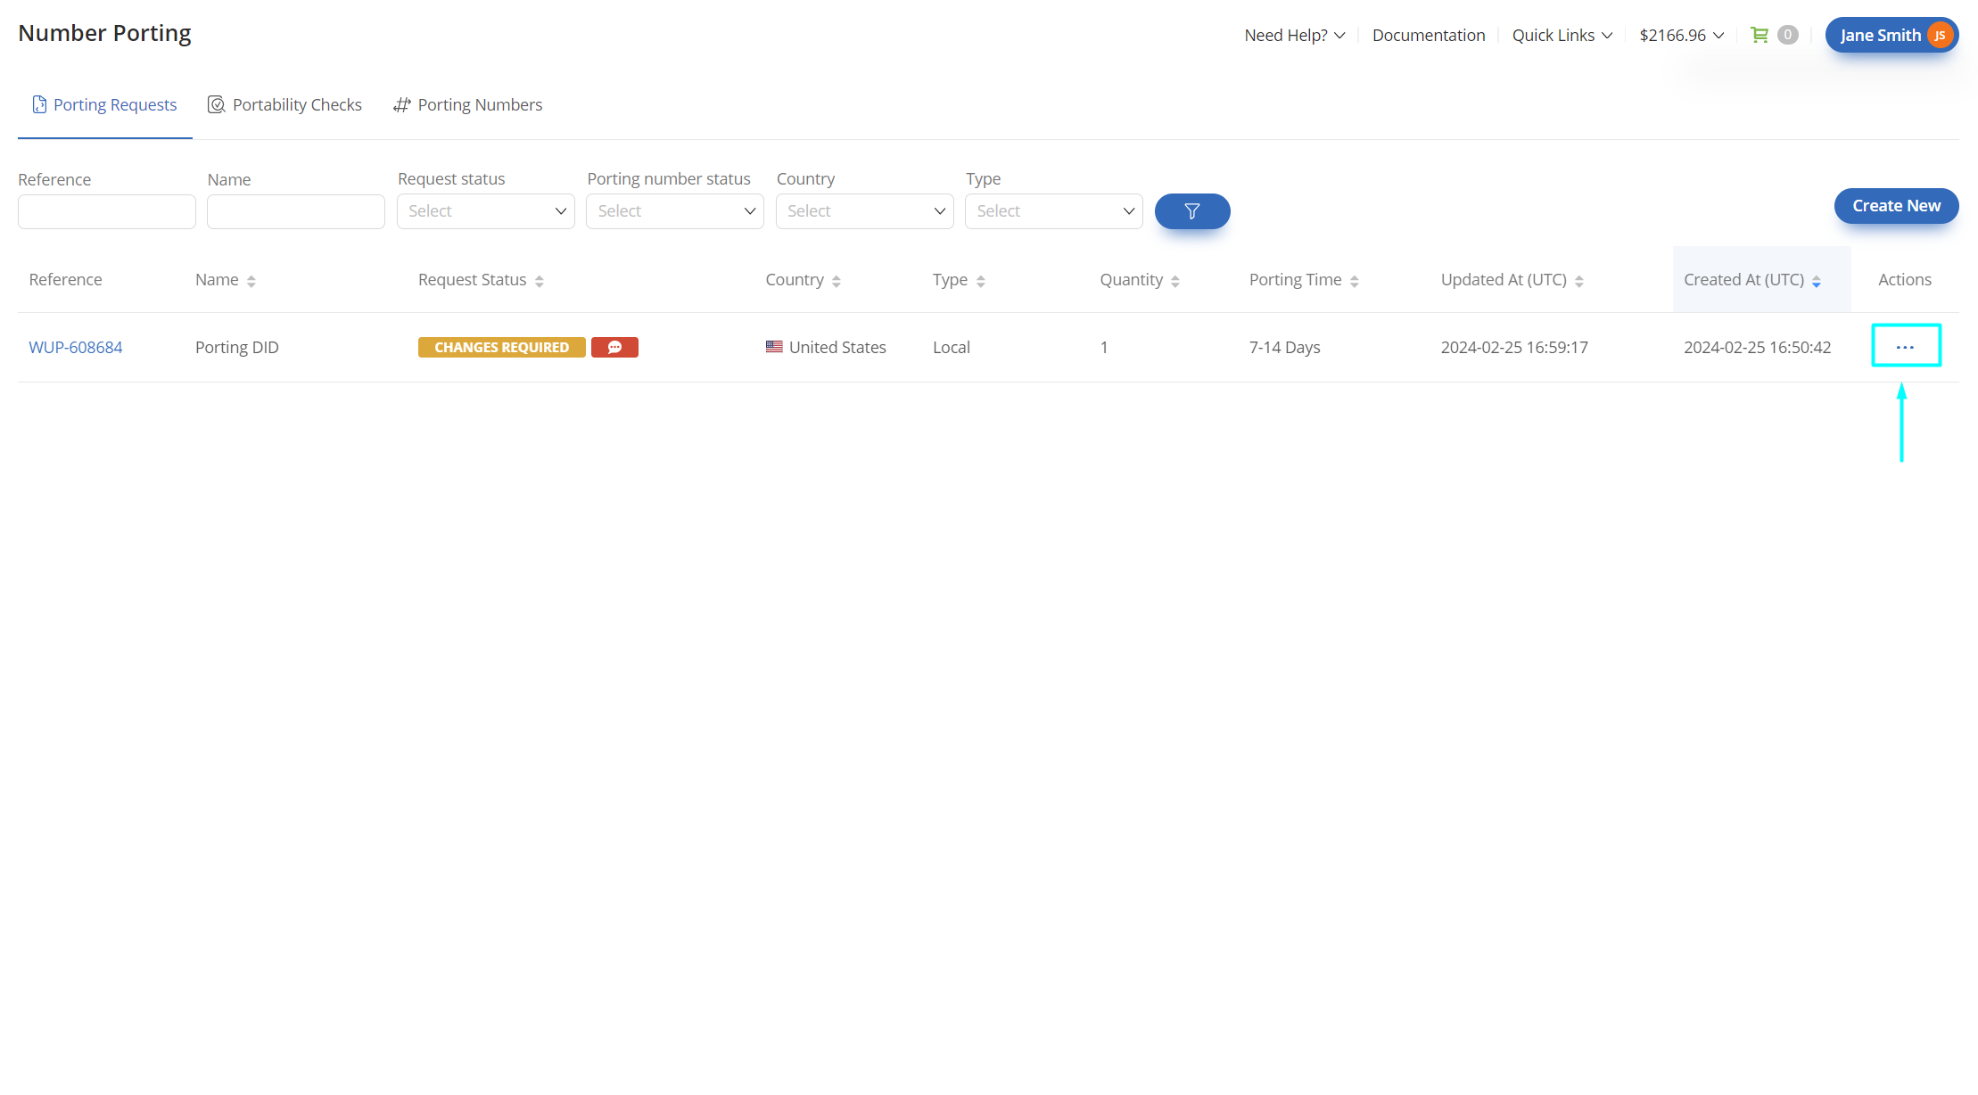
Task: Click the quantity value 1 cell
Action: click(x=1104, y=347)
